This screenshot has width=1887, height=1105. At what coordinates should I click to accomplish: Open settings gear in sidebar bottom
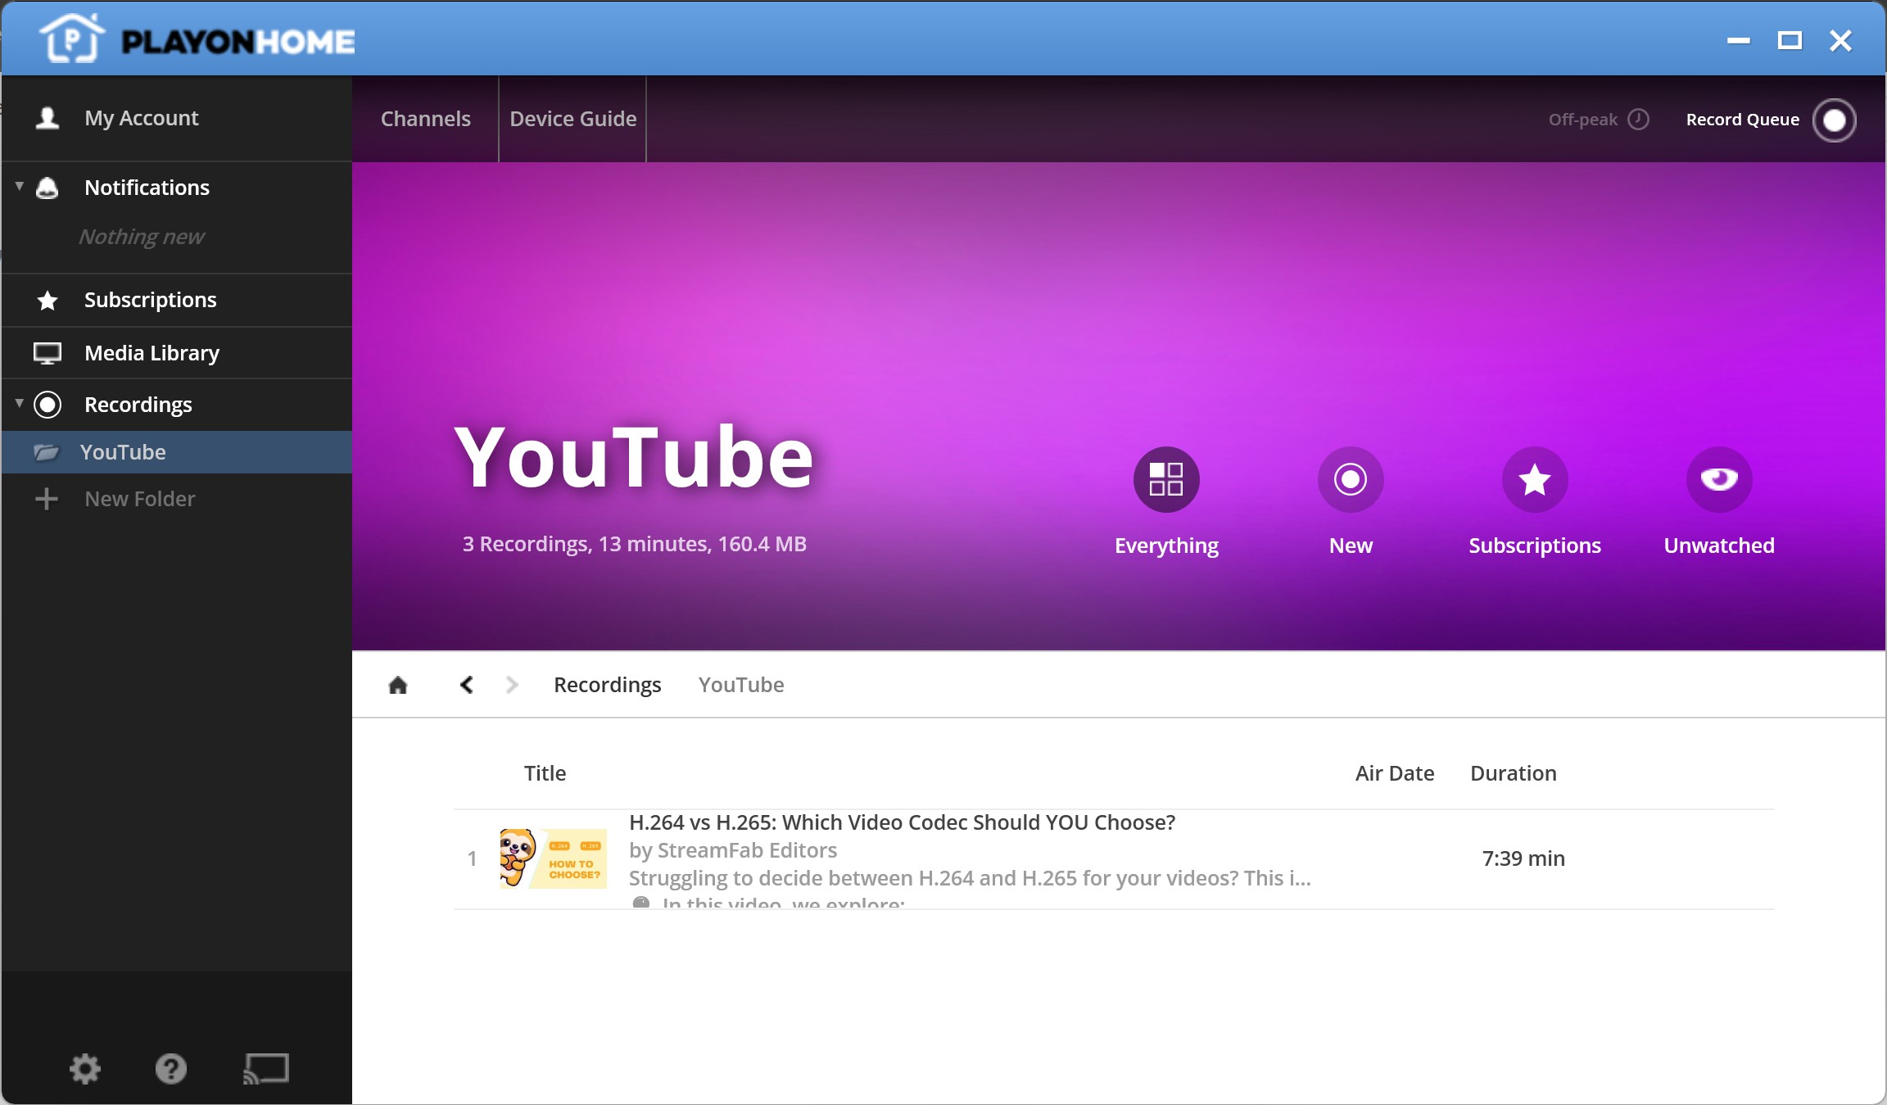[x=84, y=1068]
